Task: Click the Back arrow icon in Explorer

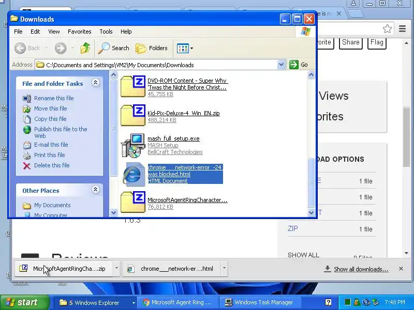Action: [x=20, y=48]
